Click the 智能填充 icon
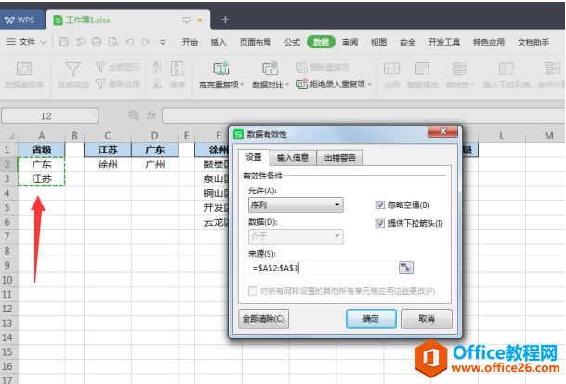 pyautogui.click(x=422, y=68)
